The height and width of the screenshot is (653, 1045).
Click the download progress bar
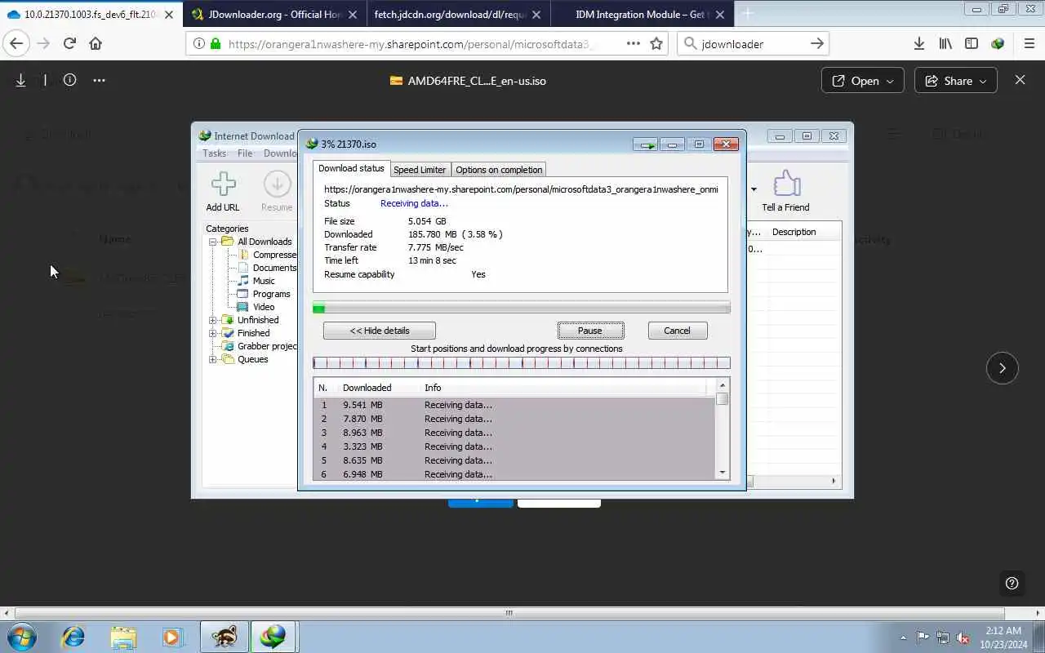tap(522, 308)
